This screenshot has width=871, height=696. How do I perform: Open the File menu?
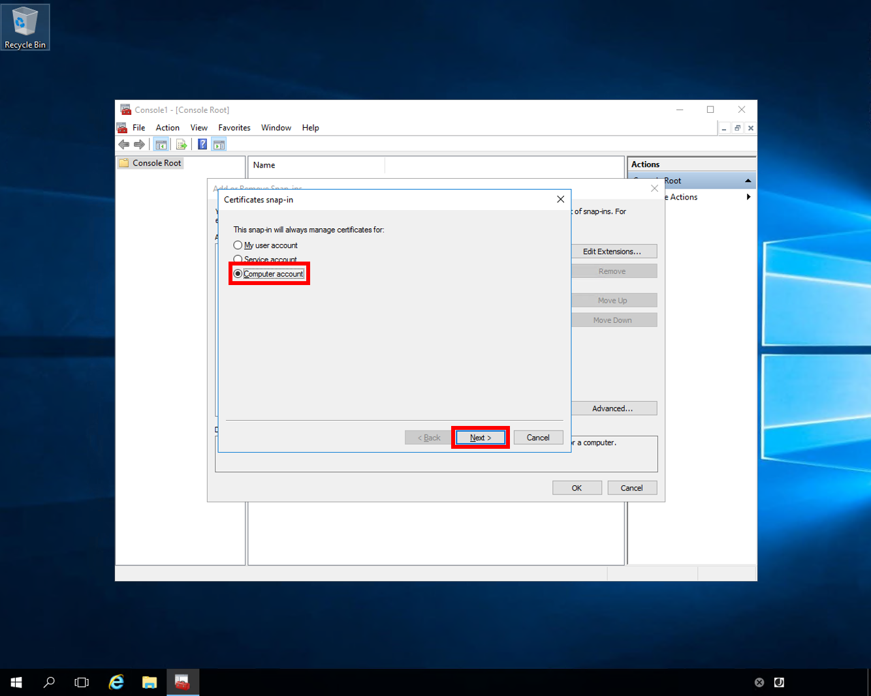[139, 127]
